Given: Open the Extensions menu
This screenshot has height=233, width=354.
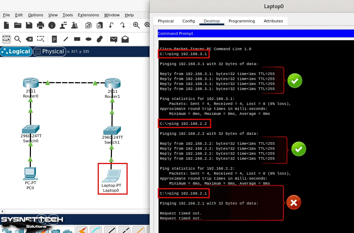Looking at the screenshot, I should tap(88, 15).
